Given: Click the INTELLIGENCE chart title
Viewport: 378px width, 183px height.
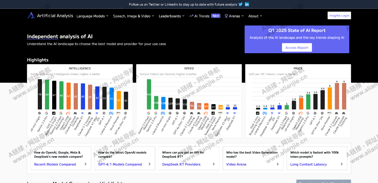Looking at the screenshot, I should click(x=80, y=68).
